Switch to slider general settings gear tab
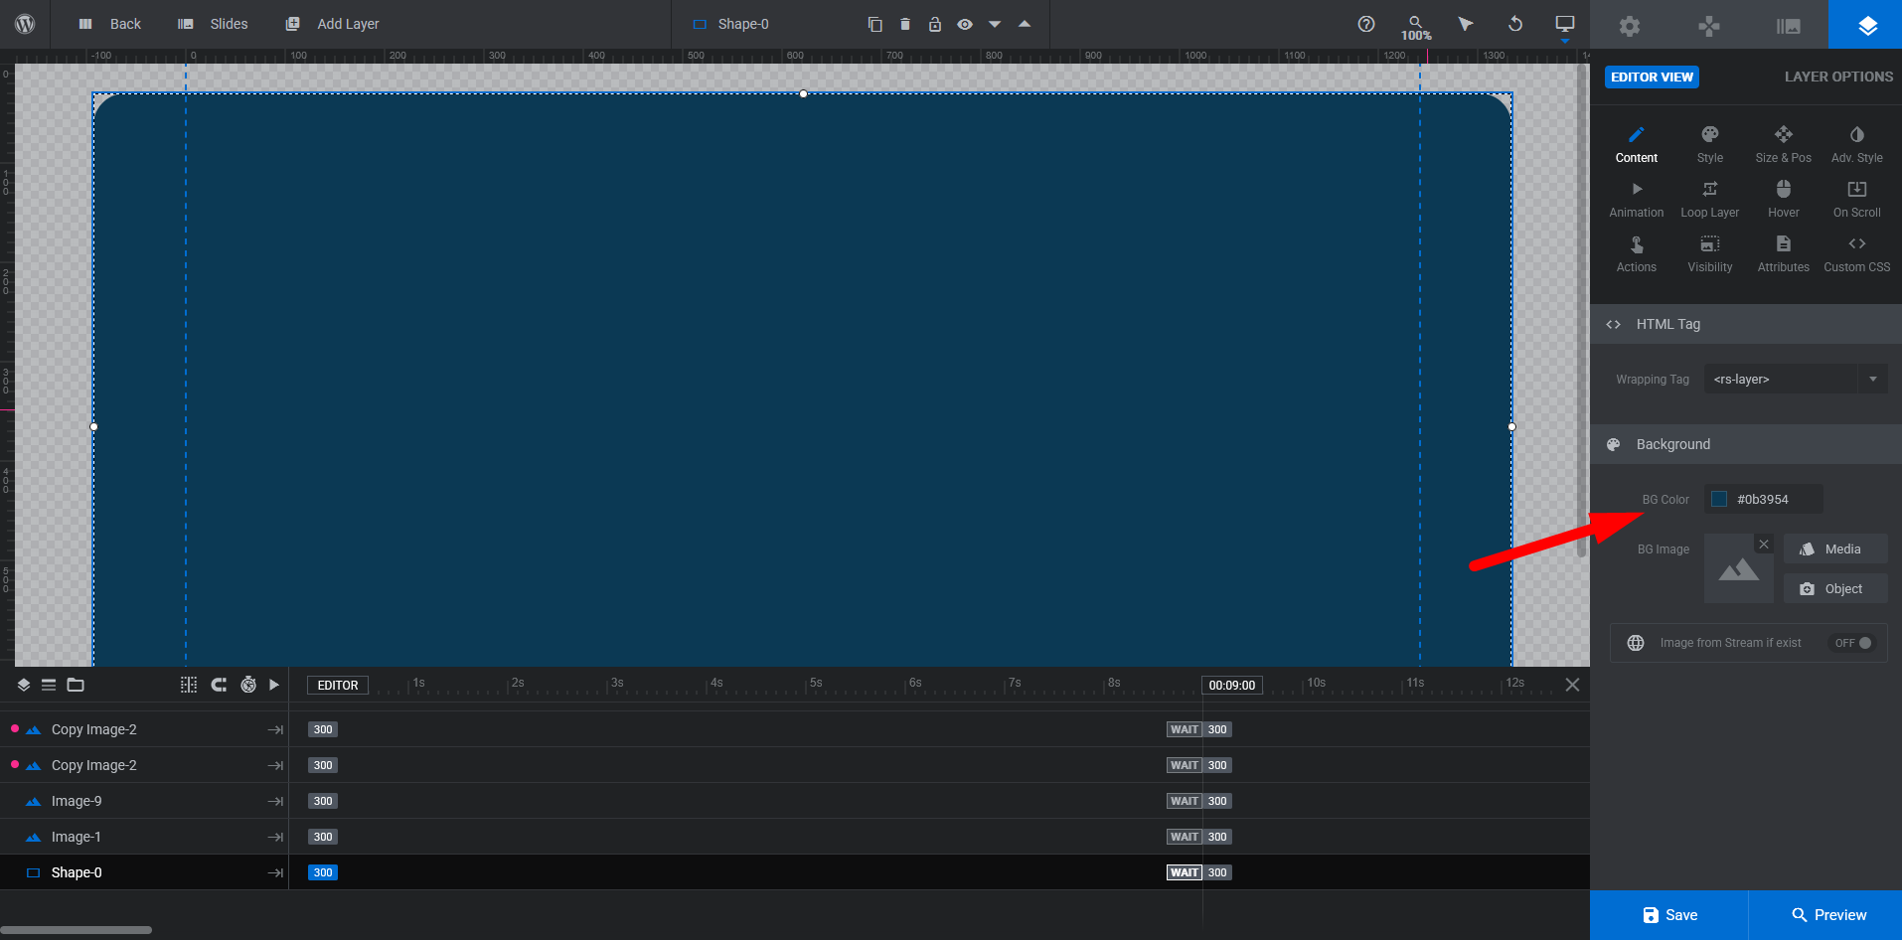 1629,26
